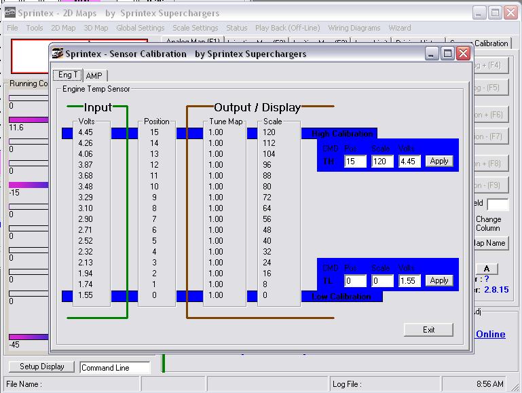Click the Online link in 2D Maps window
522x393 pixels.
click(490, 334)
